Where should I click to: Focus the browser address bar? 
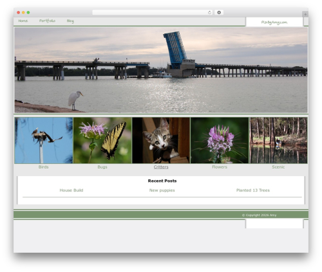tap(153, 13)
